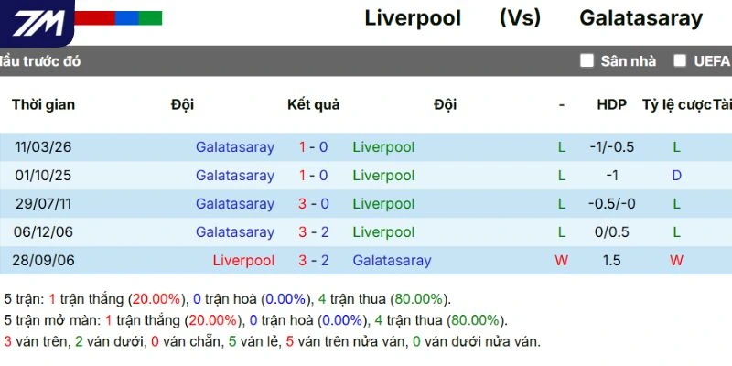This screenshot has width=732, height=366.
Task: Click the Kết quả column header
Action: pos(313,104)
